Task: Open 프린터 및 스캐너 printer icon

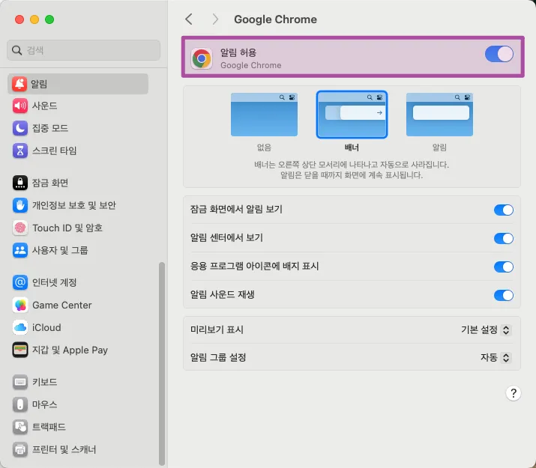Action: click(19, 449)
